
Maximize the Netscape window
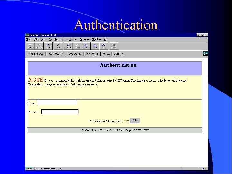click(202, 35)
